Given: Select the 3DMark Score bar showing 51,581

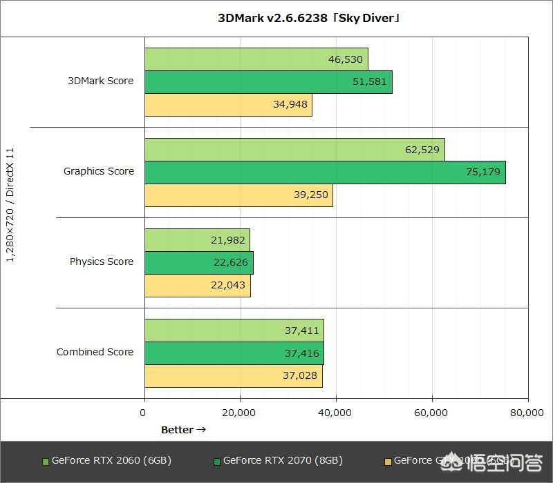Looking at the screenshot, I should pos(268,82).
